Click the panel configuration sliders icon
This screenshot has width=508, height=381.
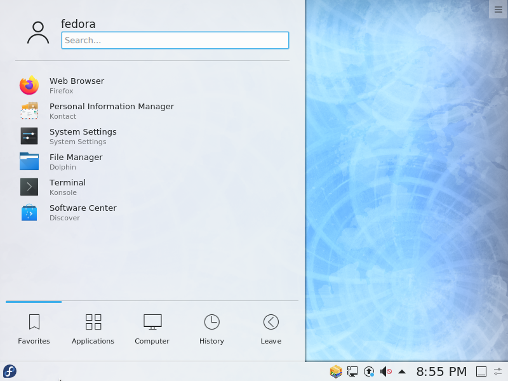pos(498,371)
